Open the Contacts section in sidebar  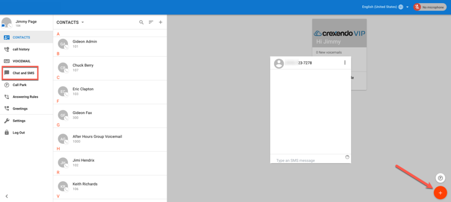coord(26,37)
